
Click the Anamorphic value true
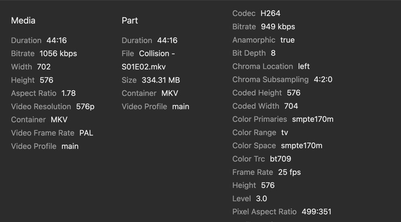287,40
